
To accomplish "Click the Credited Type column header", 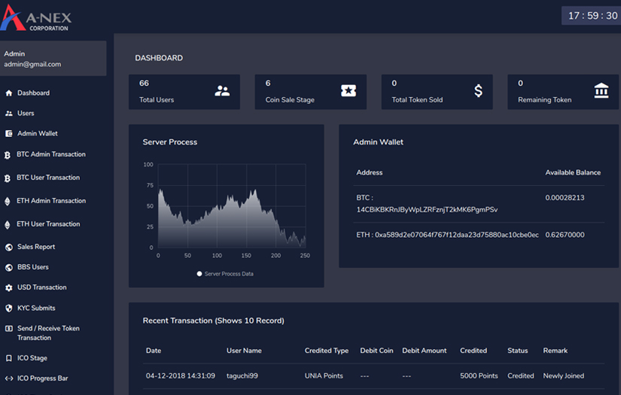I will coord(327,351).
